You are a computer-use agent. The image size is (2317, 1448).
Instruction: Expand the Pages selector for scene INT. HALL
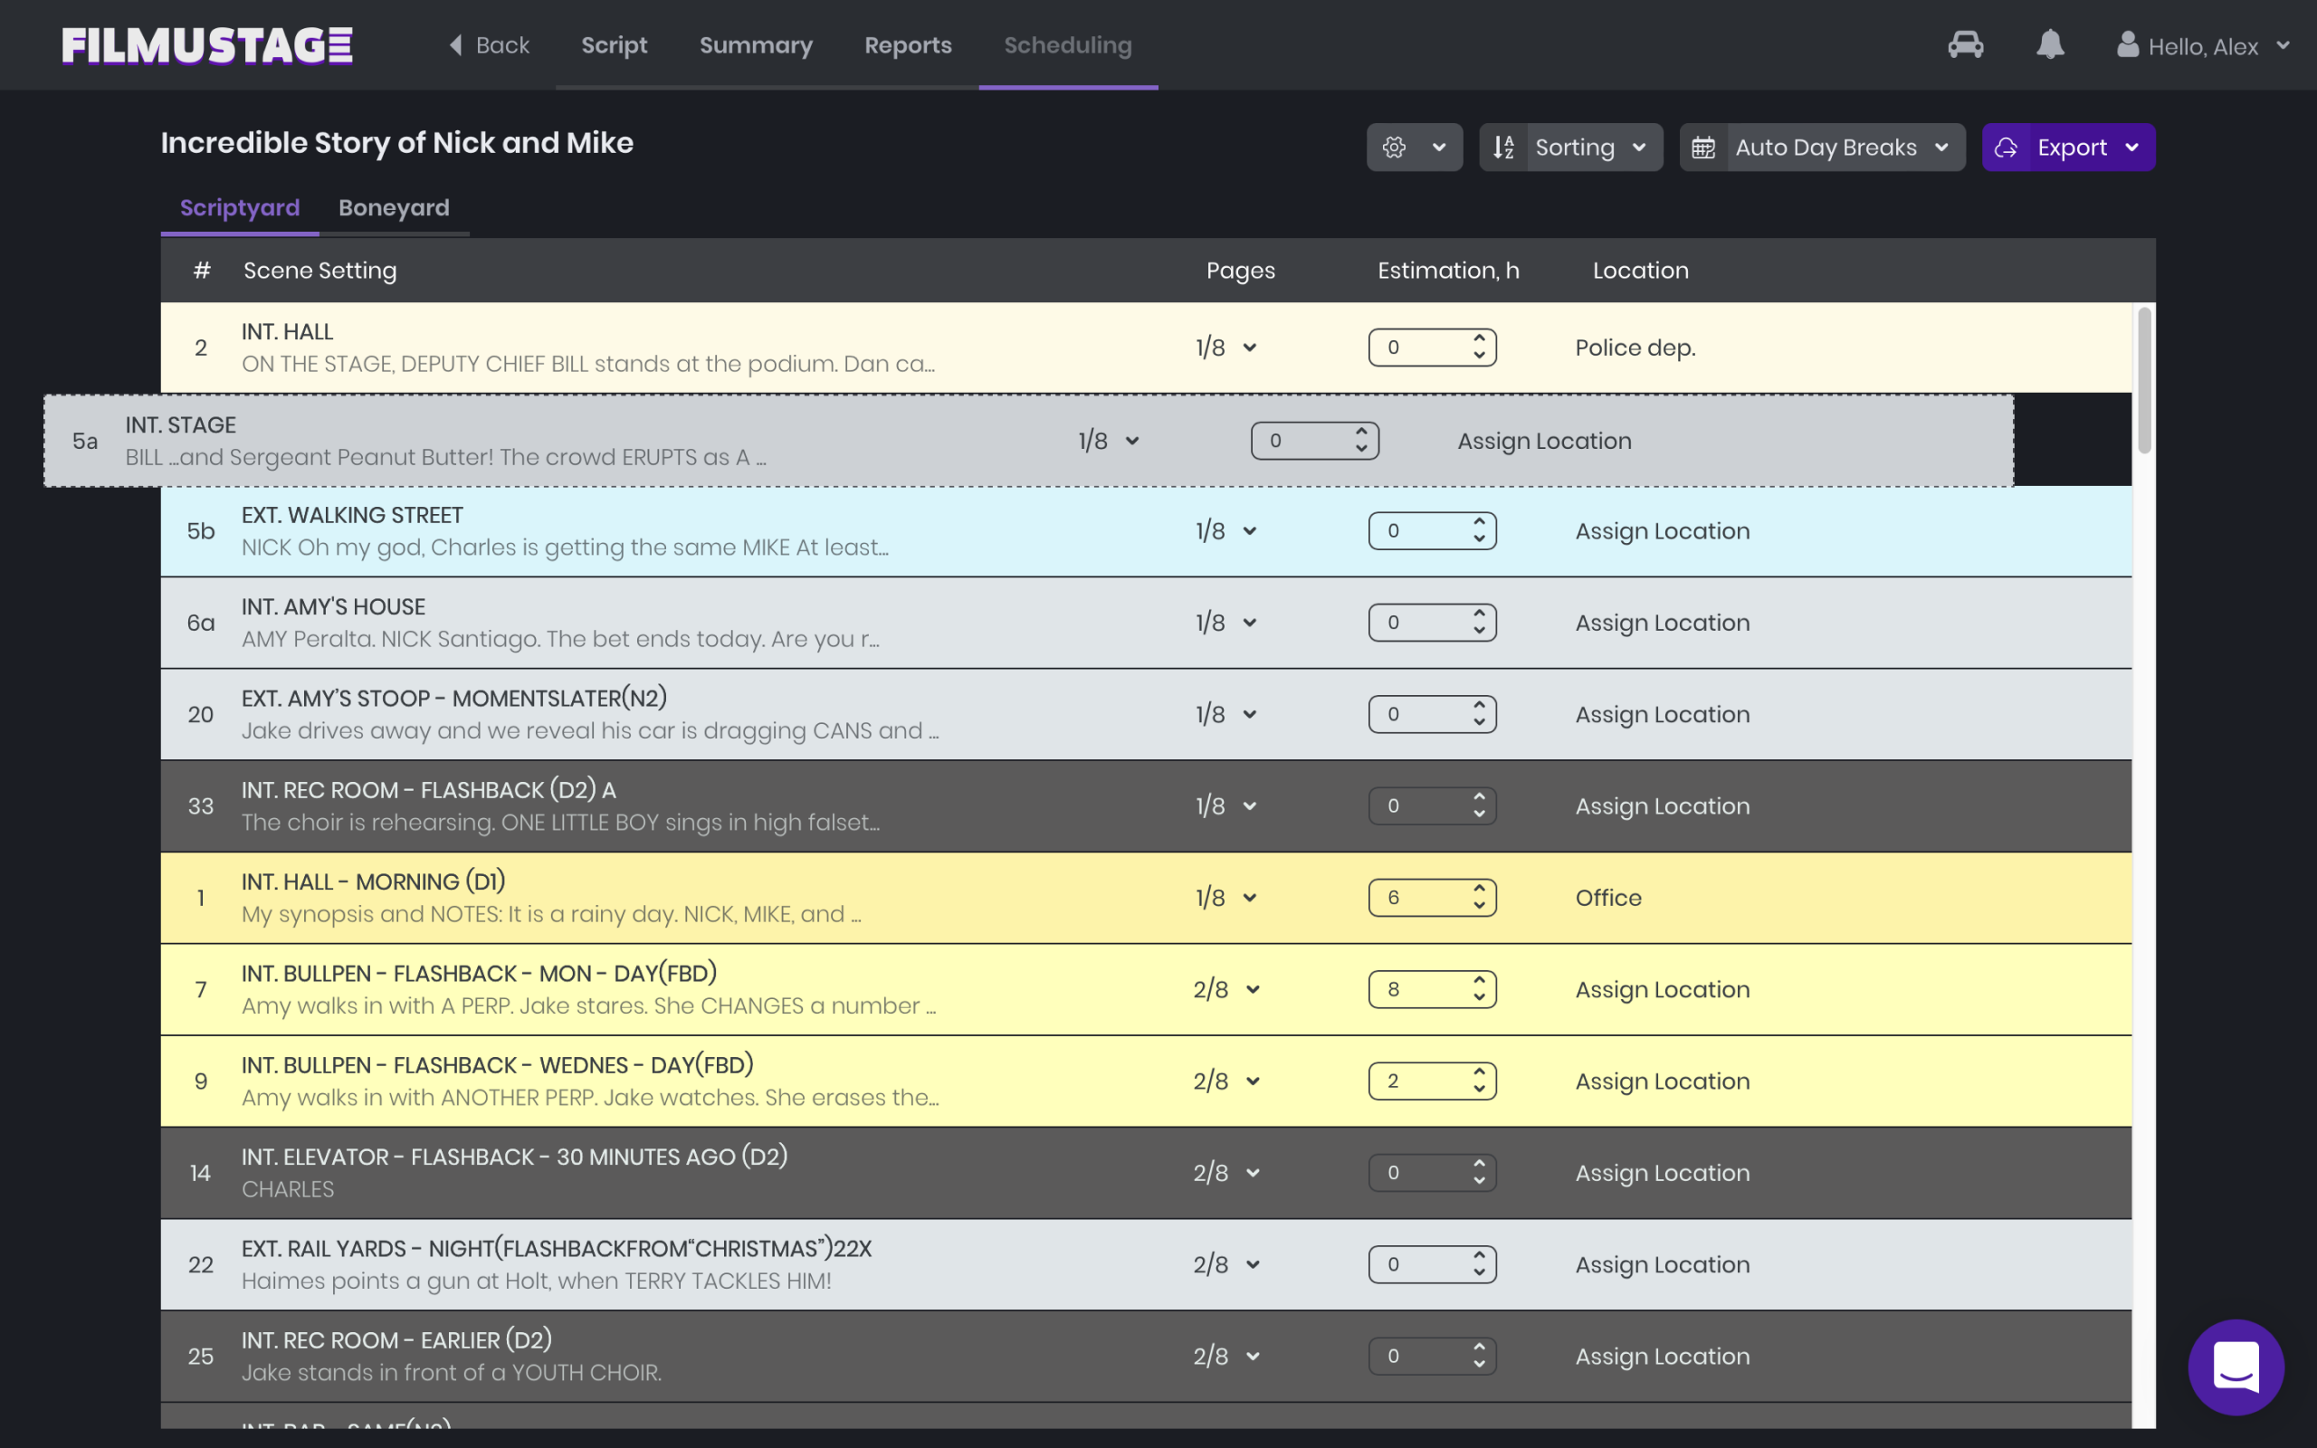click(1252, 347)
